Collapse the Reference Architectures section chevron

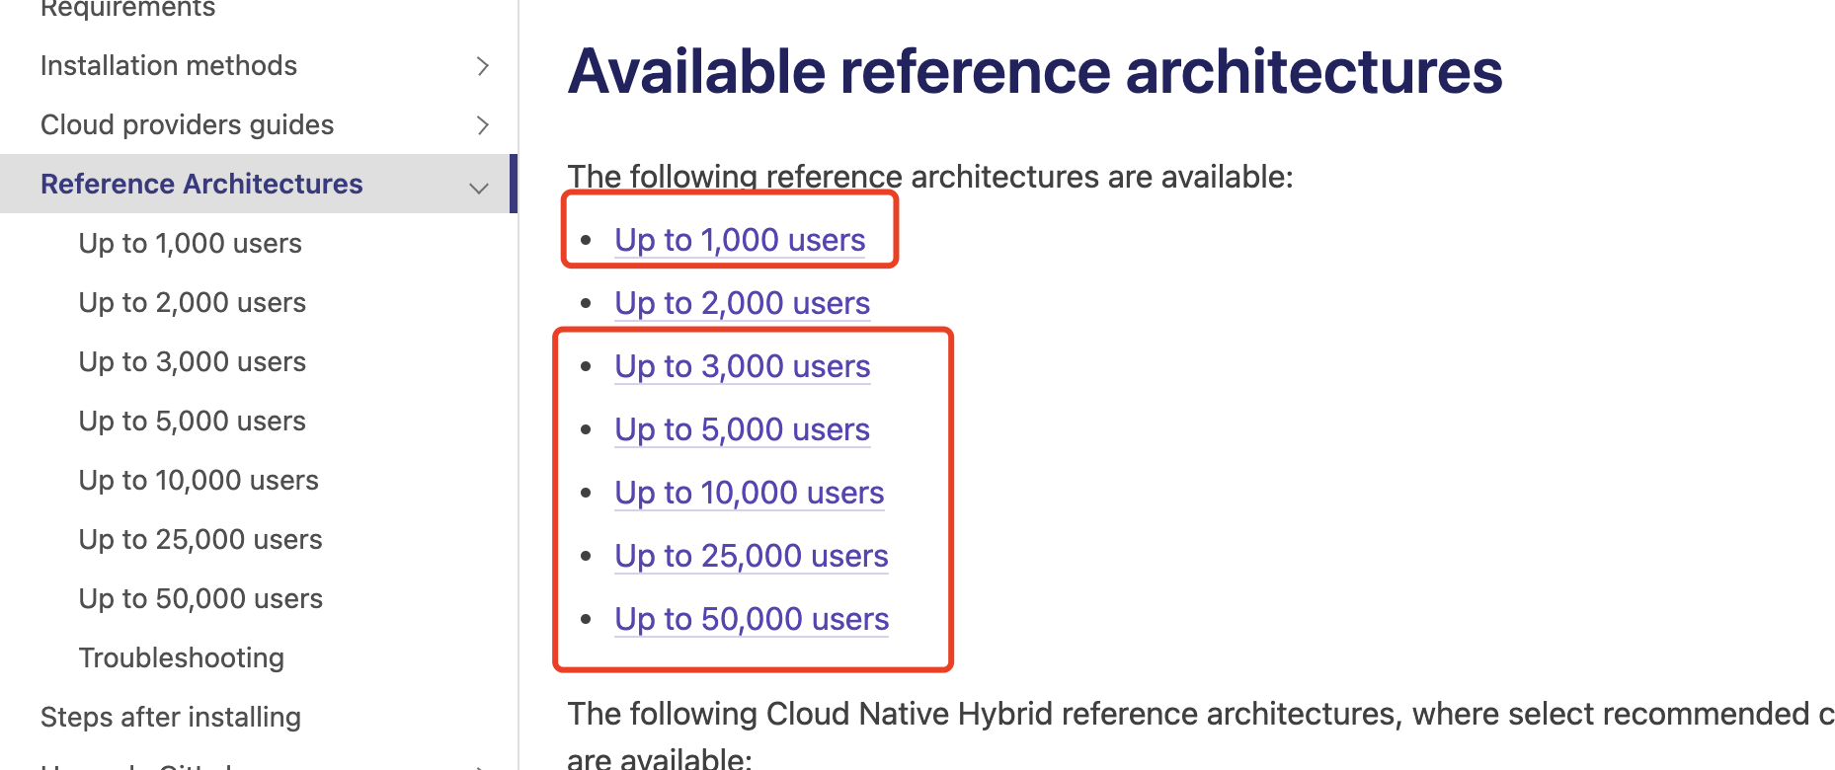[479, 188]
